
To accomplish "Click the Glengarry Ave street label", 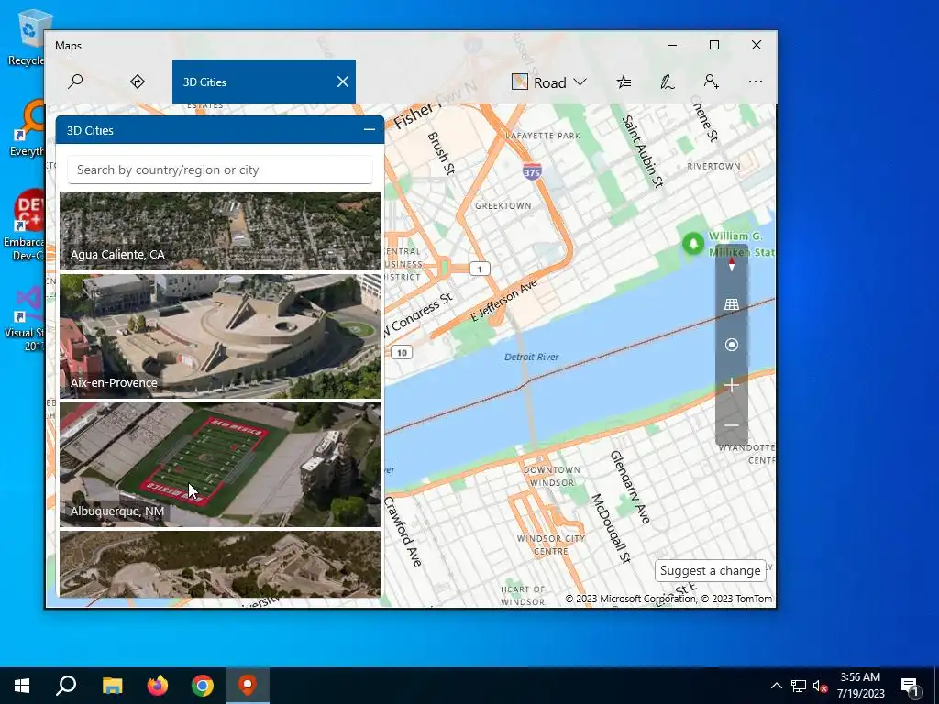I will 631,487.
